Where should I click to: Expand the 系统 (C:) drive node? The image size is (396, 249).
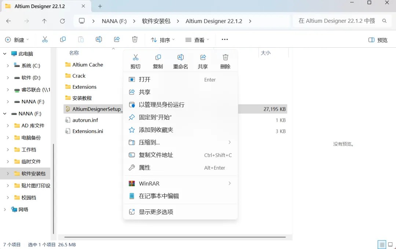click(8, 66)
